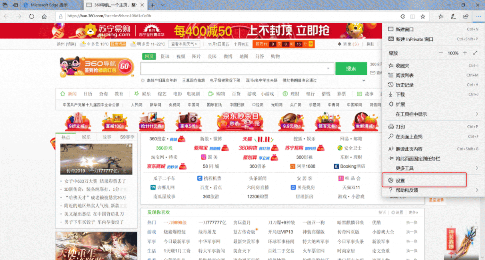This screenshot has width=485, height=260.
Task: Select the 图片 search category tab
Action: click(x=196, y=56)
